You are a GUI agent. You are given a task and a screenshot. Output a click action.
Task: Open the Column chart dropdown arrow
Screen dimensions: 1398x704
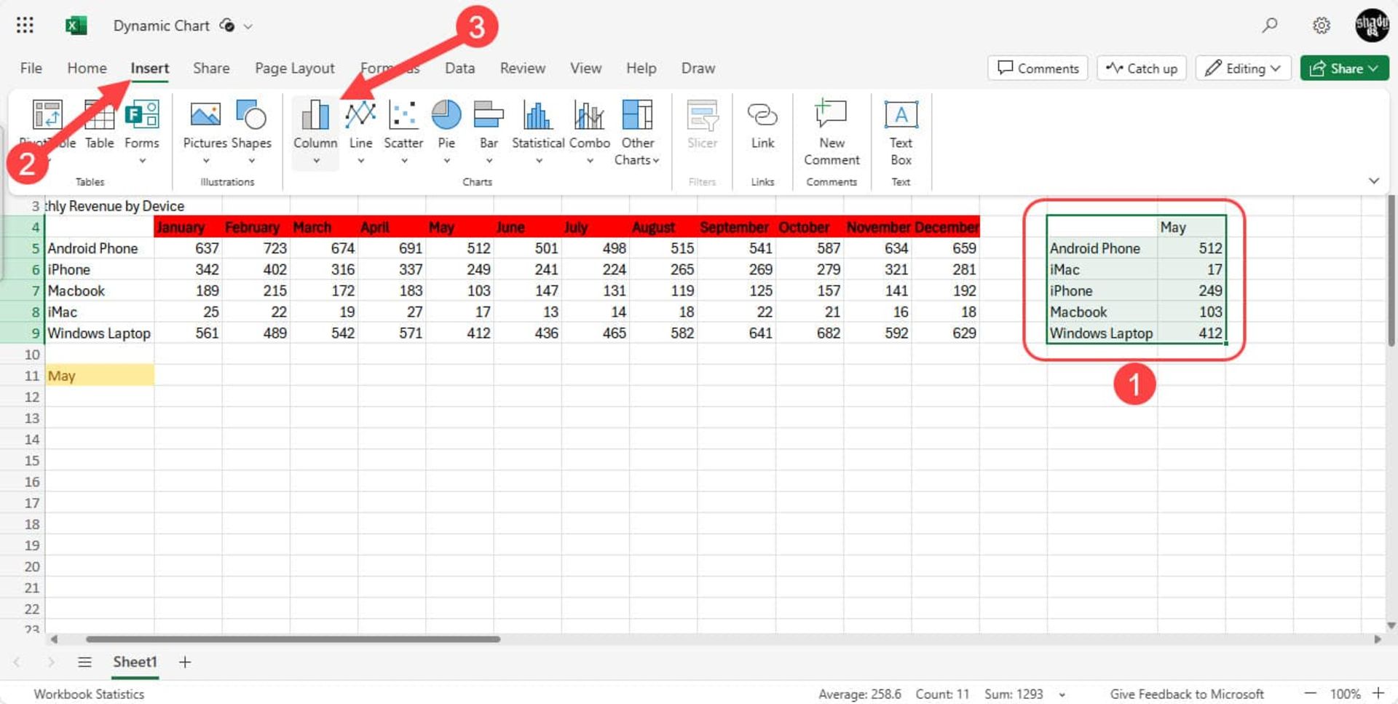(316, 161)
